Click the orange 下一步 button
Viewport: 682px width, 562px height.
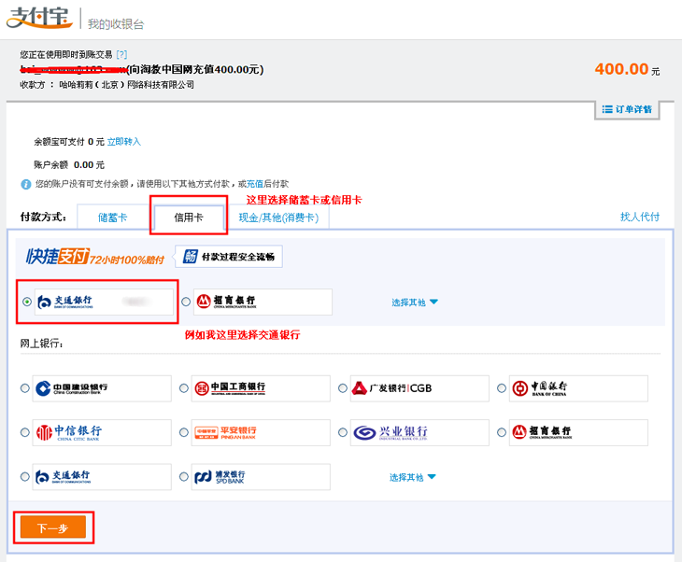[52, 528]
